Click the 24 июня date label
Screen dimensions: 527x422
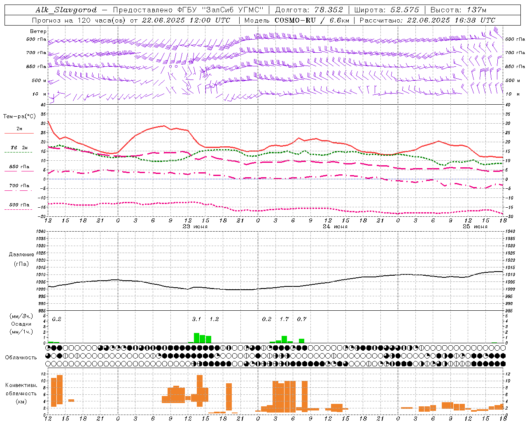(x=335, y=227)
